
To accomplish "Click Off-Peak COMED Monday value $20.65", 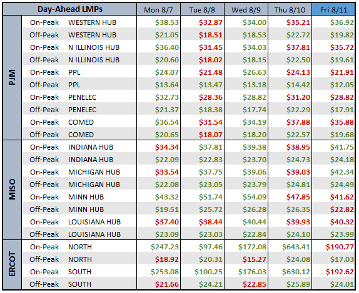I will (166, 135).
